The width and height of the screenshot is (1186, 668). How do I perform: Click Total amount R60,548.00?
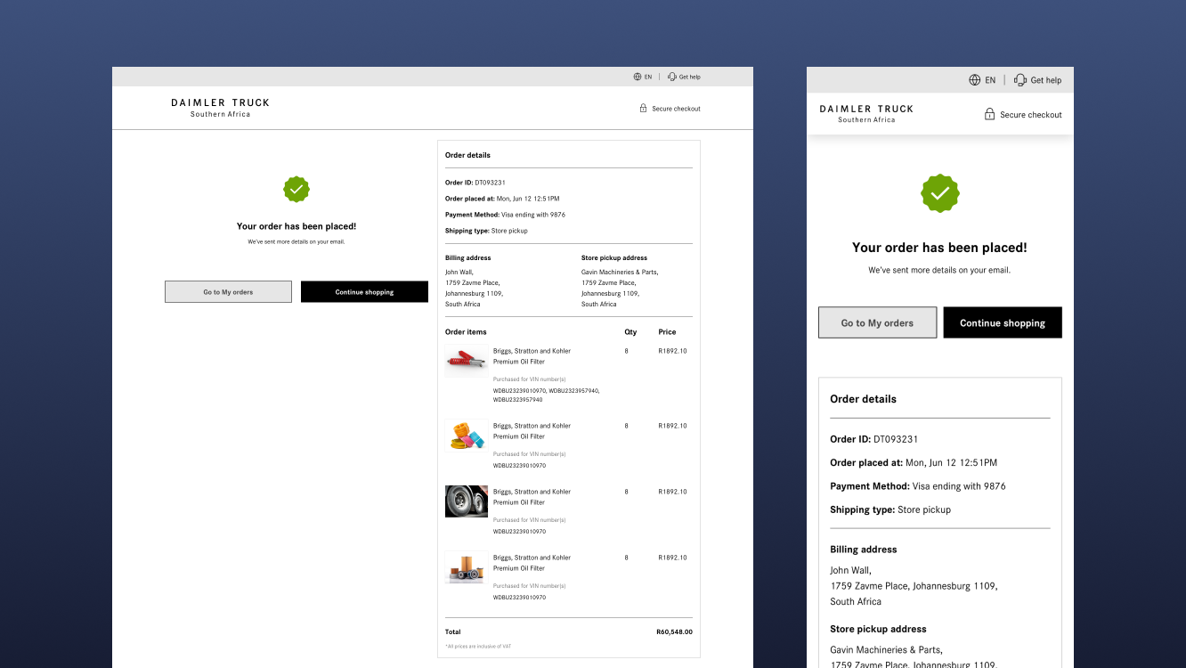(674, 632)
